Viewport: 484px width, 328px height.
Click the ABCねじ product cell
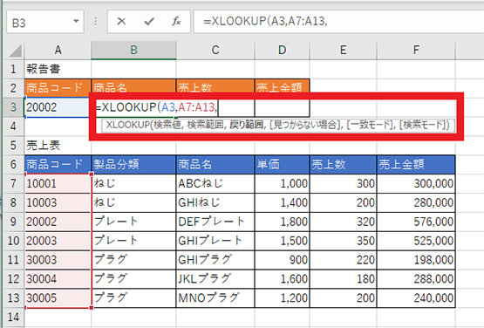(215, 183)
